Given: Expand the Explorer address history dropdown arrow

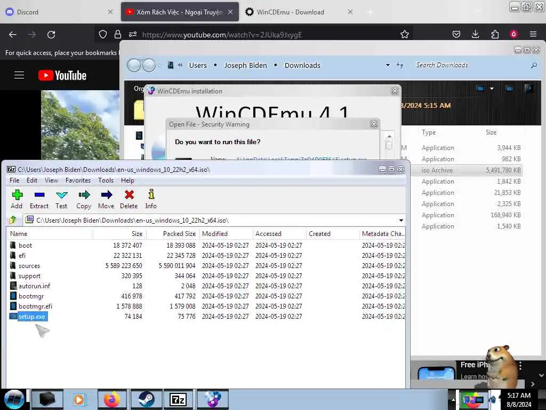Looking at the screenshot, I should tap(388, 65).
